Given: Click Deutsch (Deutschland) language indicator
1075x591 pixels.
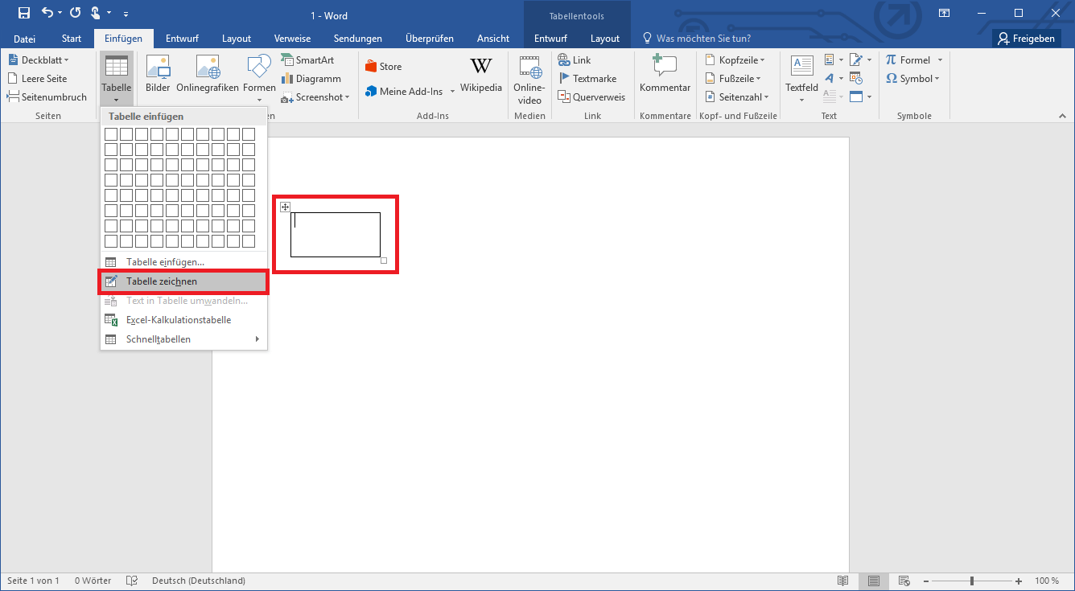Looking at the screenshot, I should pos(199,581).
